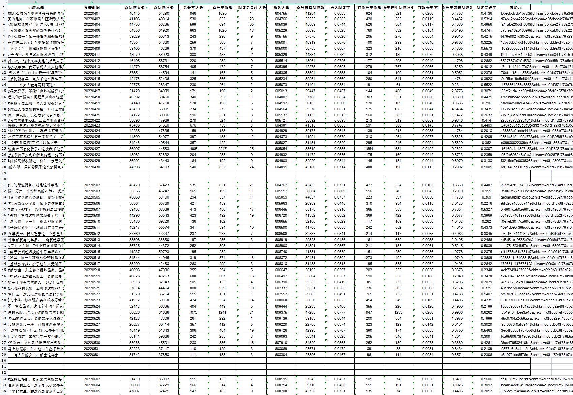Select the cell with value 26527

[x=134, y=324]
